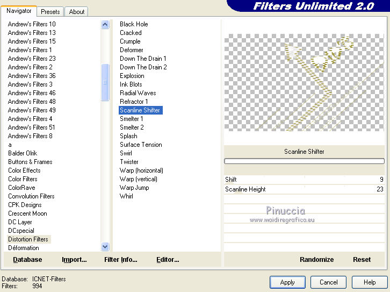Select Andrew's Filters 51 category
390x292 pixels.
click(31, 127)
